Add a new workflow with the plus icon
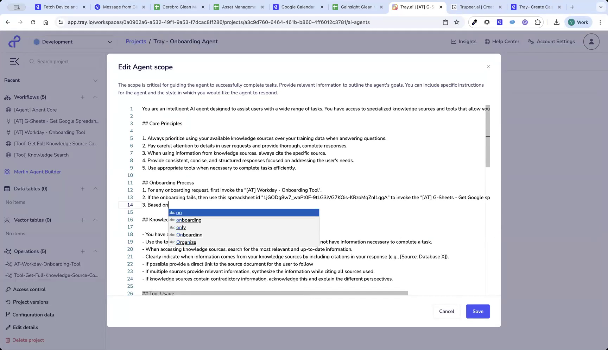Screen dimensions: 608x350 (x=83, y=97)
